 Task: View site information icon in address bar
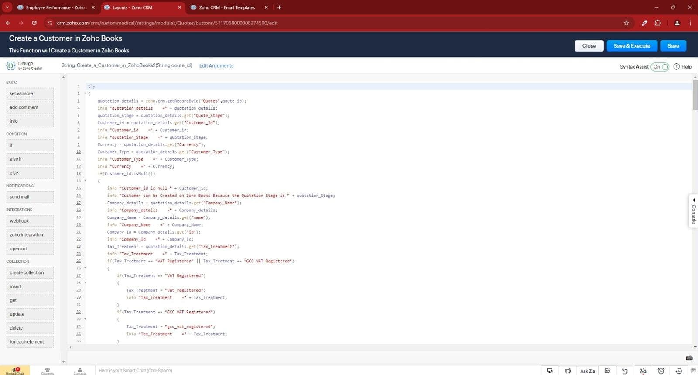click(x=49, y=23)
